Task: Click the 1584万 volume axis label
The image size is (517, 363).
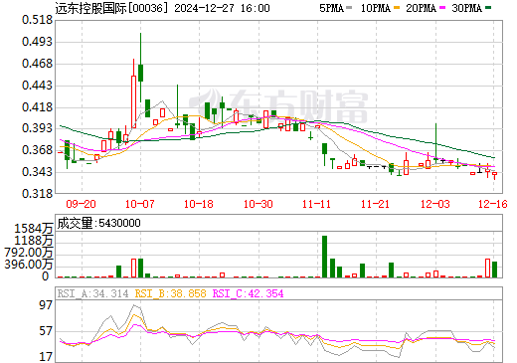Action: tap(34, 229)
